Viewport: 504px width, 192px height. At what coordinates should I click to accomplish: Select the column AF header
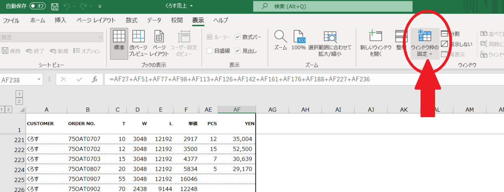pyautogui.click(x=237, y=110)
